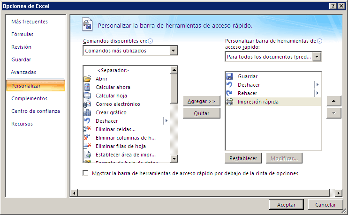Screen dimensions: 348x215
Task: Open the Complementos category
Action: click(x=29, y=98)
